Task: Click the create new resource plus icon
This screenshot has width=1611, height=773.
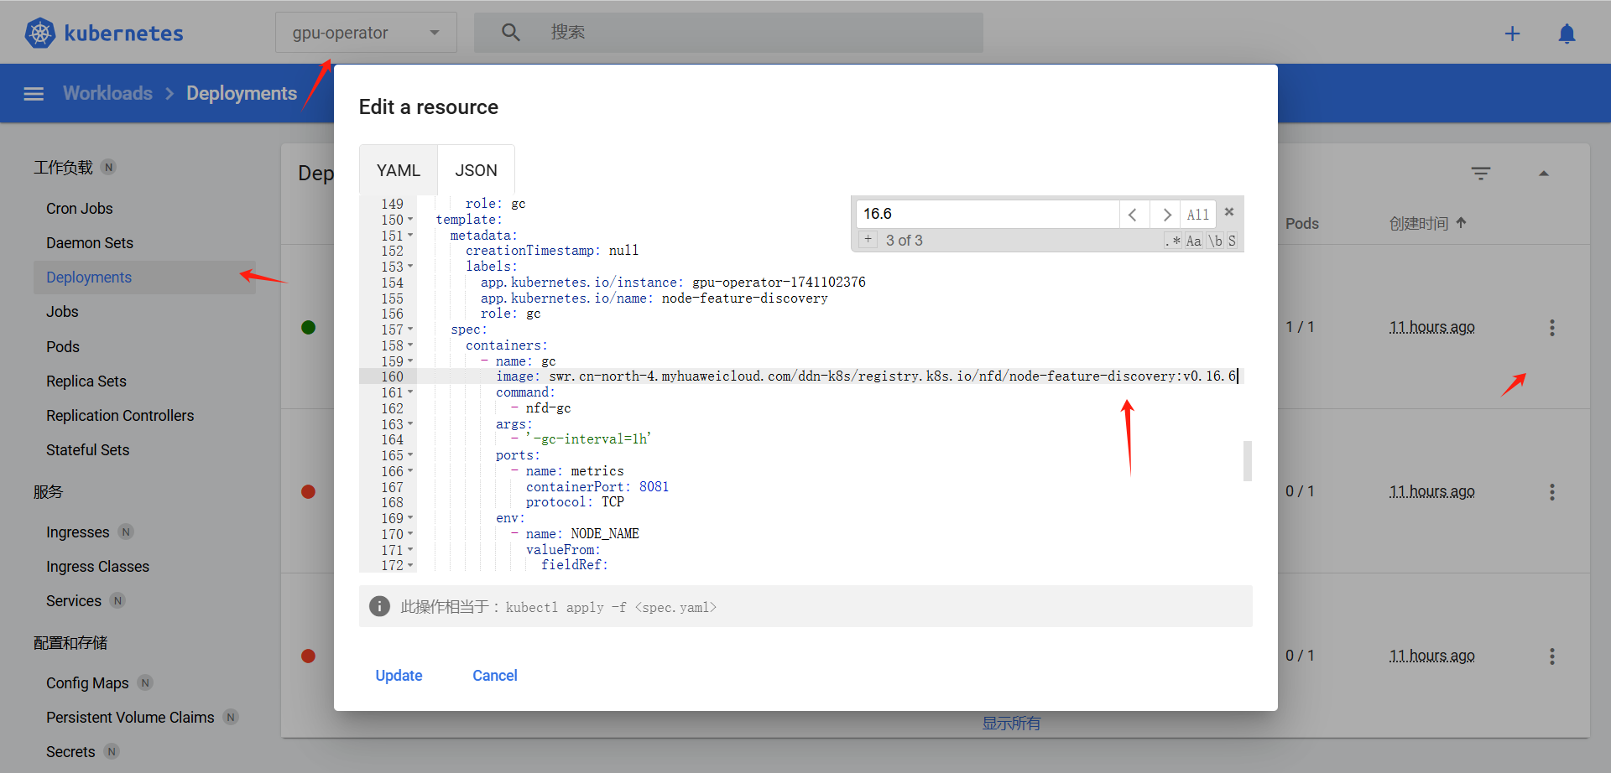Action: pyautogui.click(x=1512, y=34)
